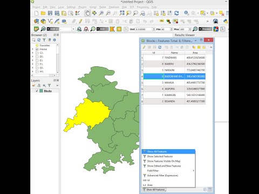
Task: Click the dark RGB button in SCP toolbar
Action: [x=53, y=29]
